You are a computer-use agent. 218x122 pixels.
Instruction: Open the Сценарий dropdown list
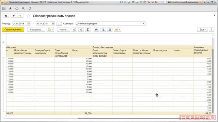144,23
